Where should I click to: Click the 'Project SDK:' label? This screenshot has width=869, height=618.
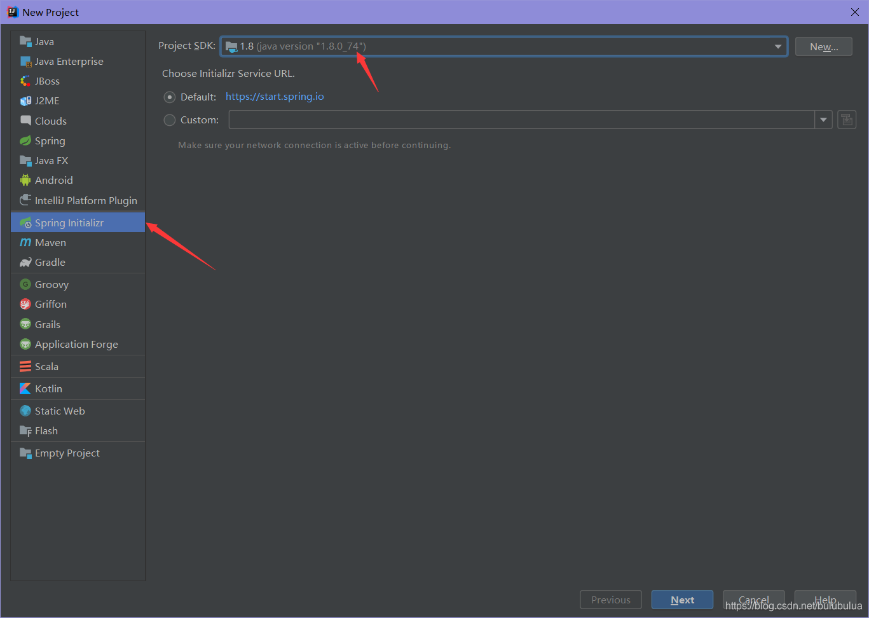coord(187,46)
